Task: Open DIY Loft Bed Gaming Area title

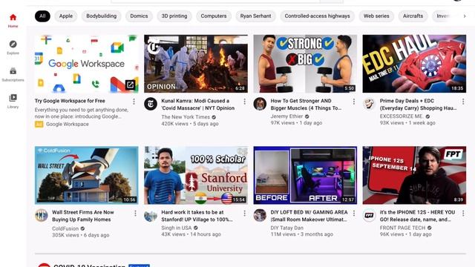Action: click(309, 216)
